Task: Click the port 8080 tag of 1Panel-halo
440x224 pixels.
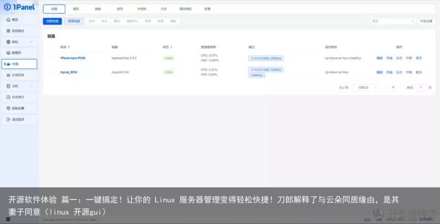Action: tap(266, 58)
